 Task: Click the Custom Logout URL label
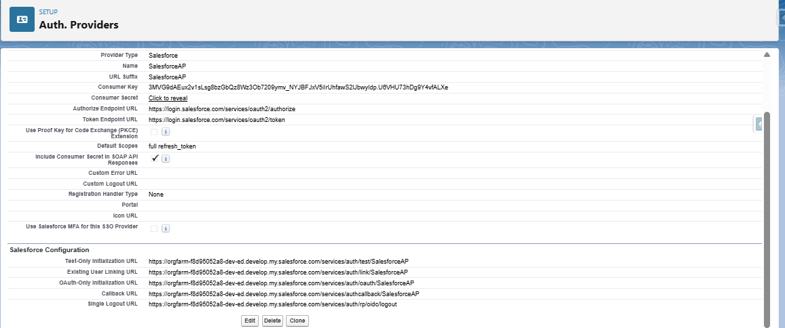click(110, 184)
